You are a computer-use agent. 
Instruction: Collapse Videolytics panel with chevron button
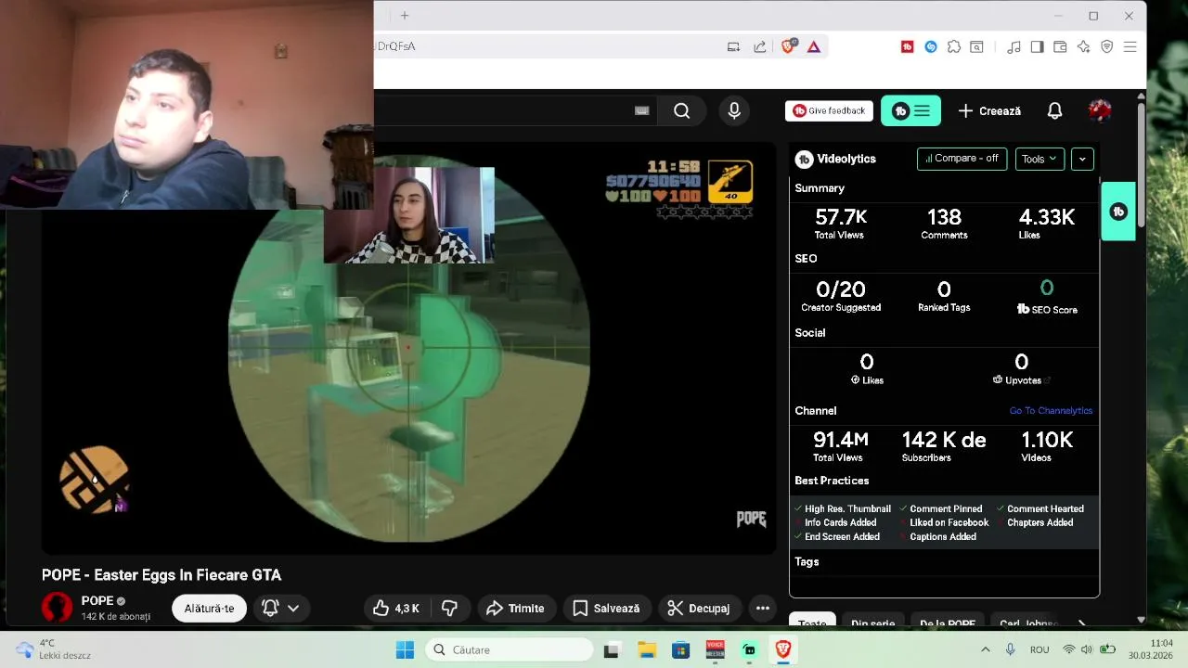tap(1082, 159)
